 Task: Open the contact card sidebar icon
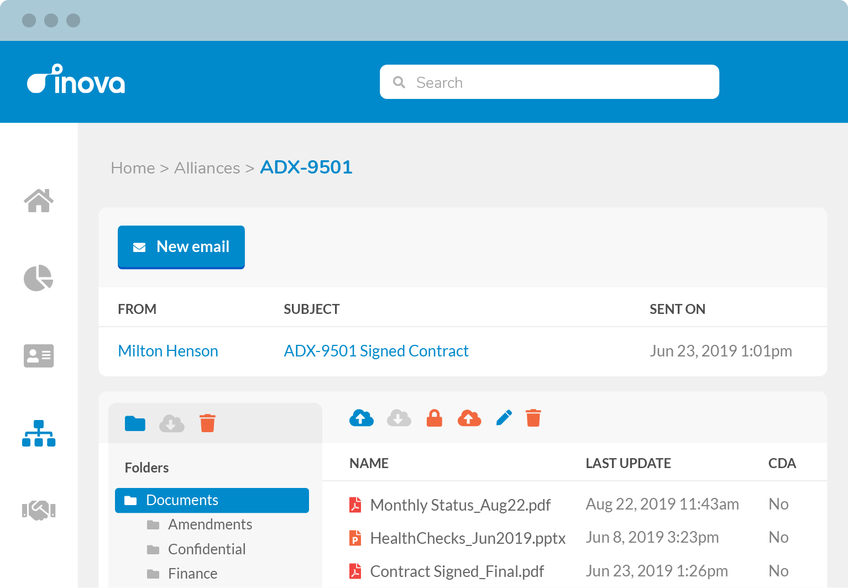39,356
